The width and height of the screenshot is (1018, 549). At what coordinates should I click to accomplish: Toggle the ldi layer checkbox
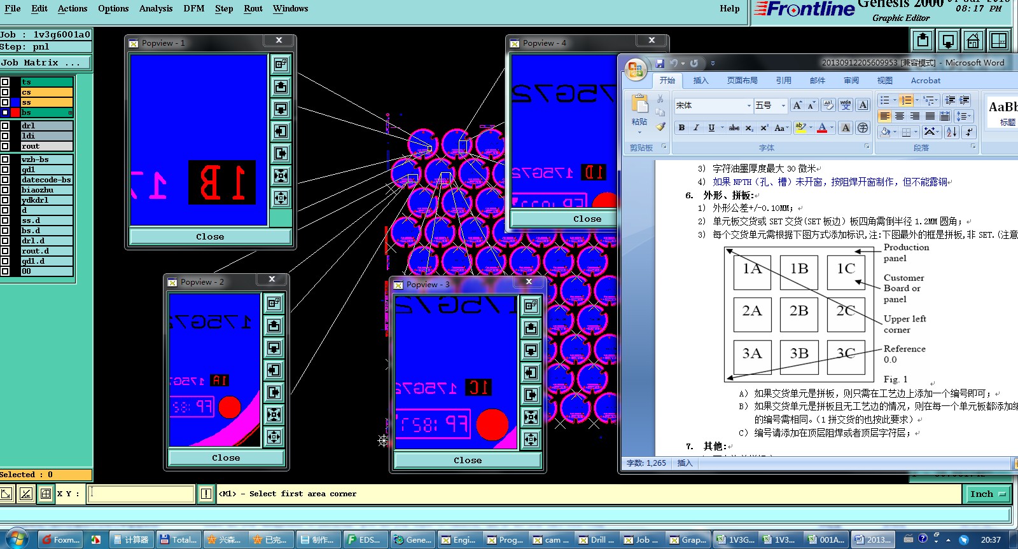(5, 136)
